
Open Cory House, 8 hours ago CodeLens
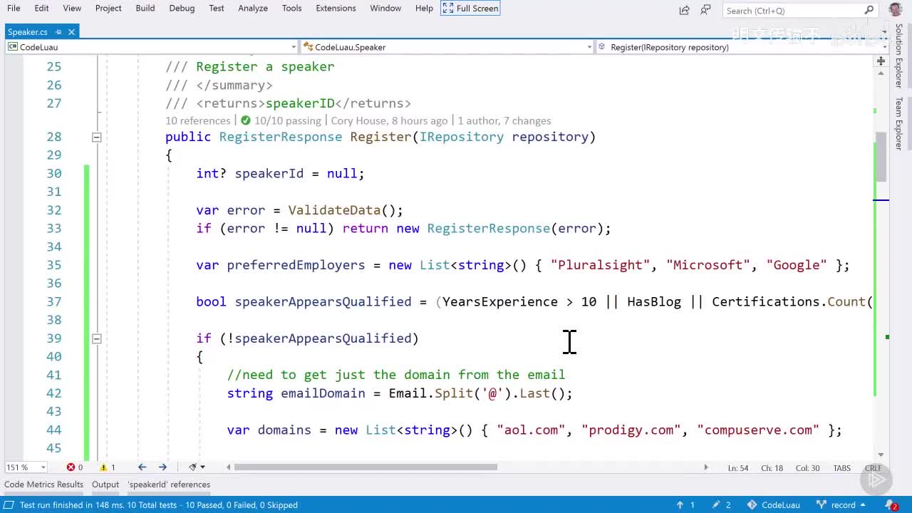[390, 120]
